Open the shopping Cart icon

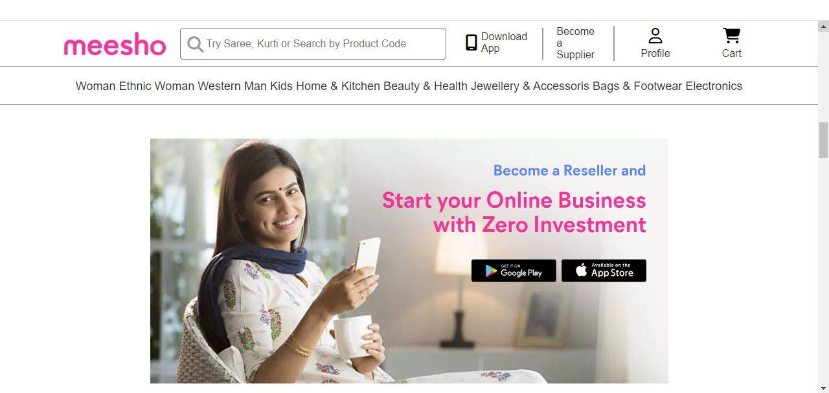(x=732, y=36)
